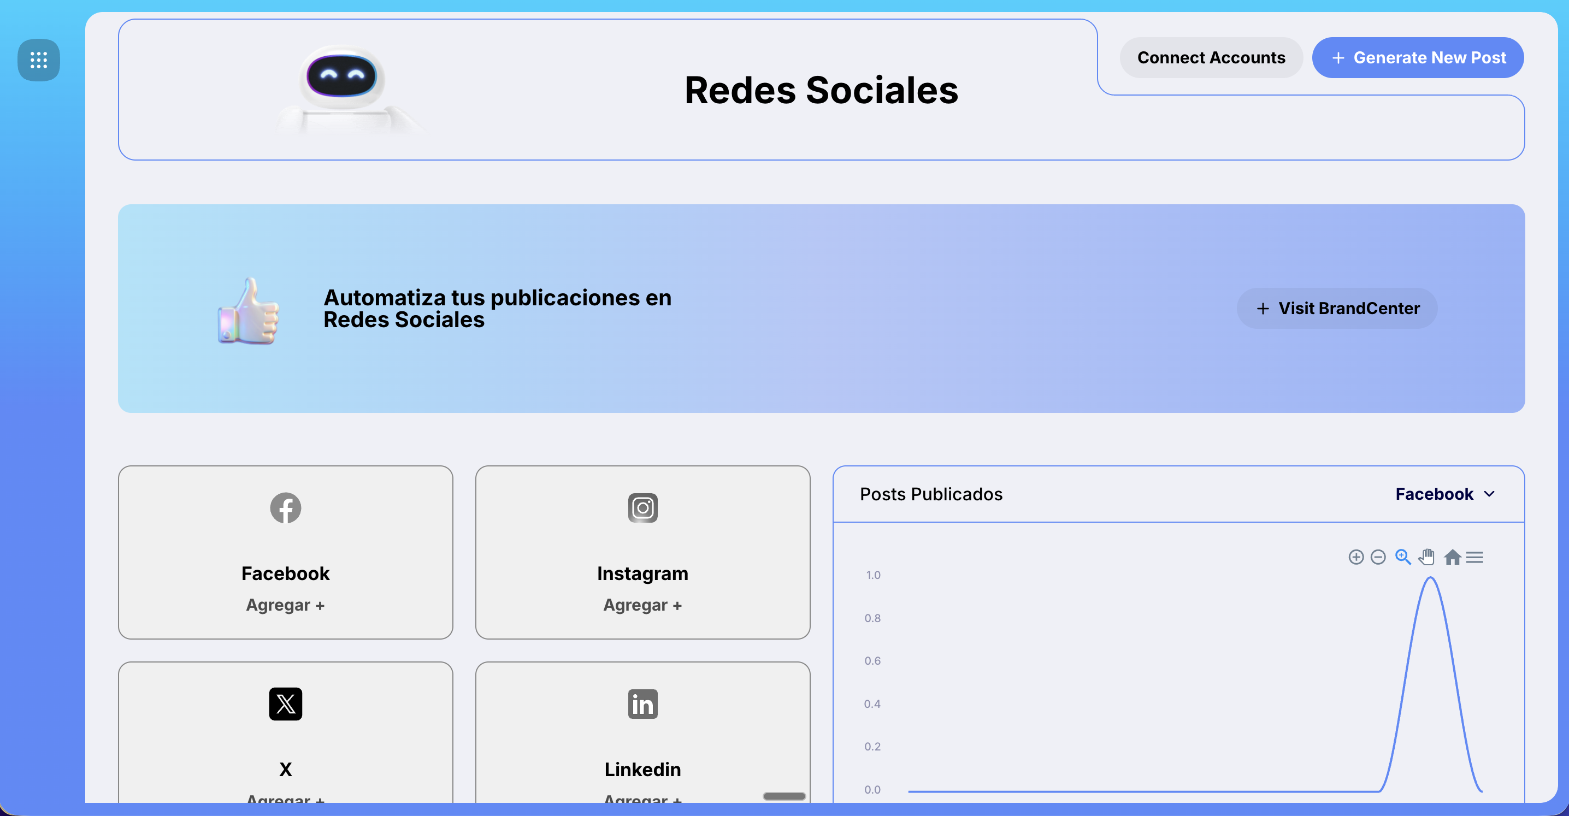The image size is (1569, 816).
Task: Click Agregar + under Facebook
Action: (285, 605)
